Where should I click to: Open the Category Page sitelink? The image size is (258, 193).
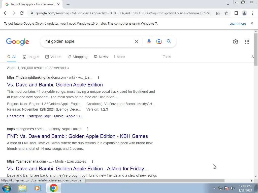tap(39, 116)
